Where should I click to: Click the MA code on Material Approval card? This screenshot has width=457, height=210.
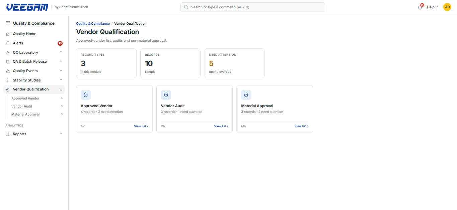[x=243, y=126]
